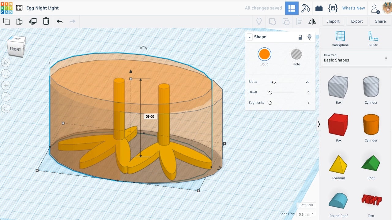The width and height of the screenshot is (392, 220).
Task: Pick the Pyramid shape thumbnail
Action: click(x=338, y=164)
